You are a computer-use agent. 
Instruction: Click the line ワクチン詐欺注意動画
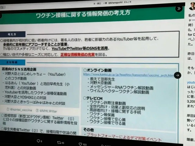click(107, 103)
